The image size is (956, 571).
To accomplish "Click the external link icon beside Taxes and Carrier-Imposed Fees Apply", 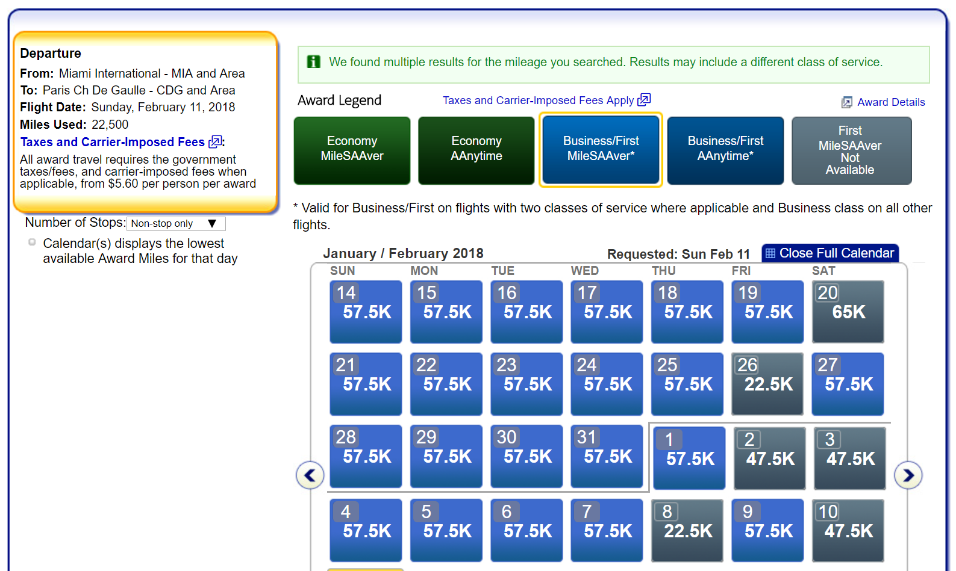I will 644,100.
